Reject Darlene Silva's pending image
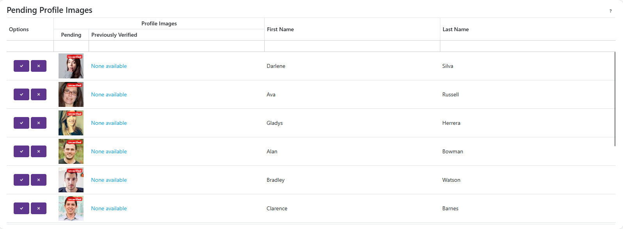Screen dimensions: 623x229 [x=39, y=66]
